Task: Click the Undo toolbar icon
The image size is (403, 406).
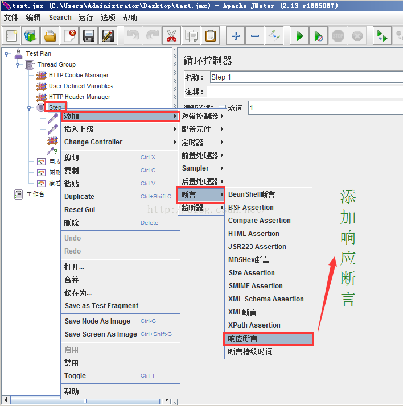Action: click(x=133, y=36)
